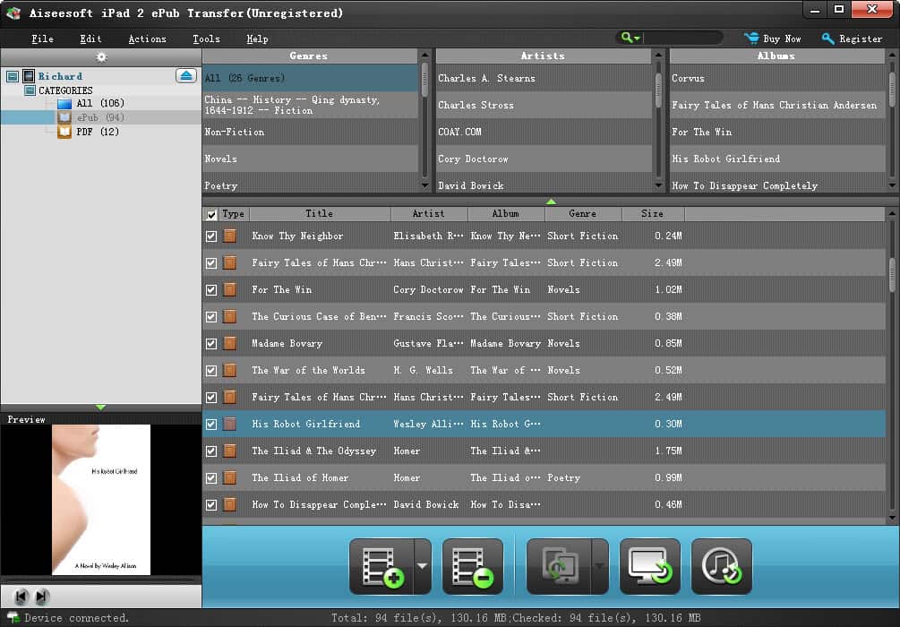Open the File menu
Screen dimensions: 900x627
coord(42,39)
